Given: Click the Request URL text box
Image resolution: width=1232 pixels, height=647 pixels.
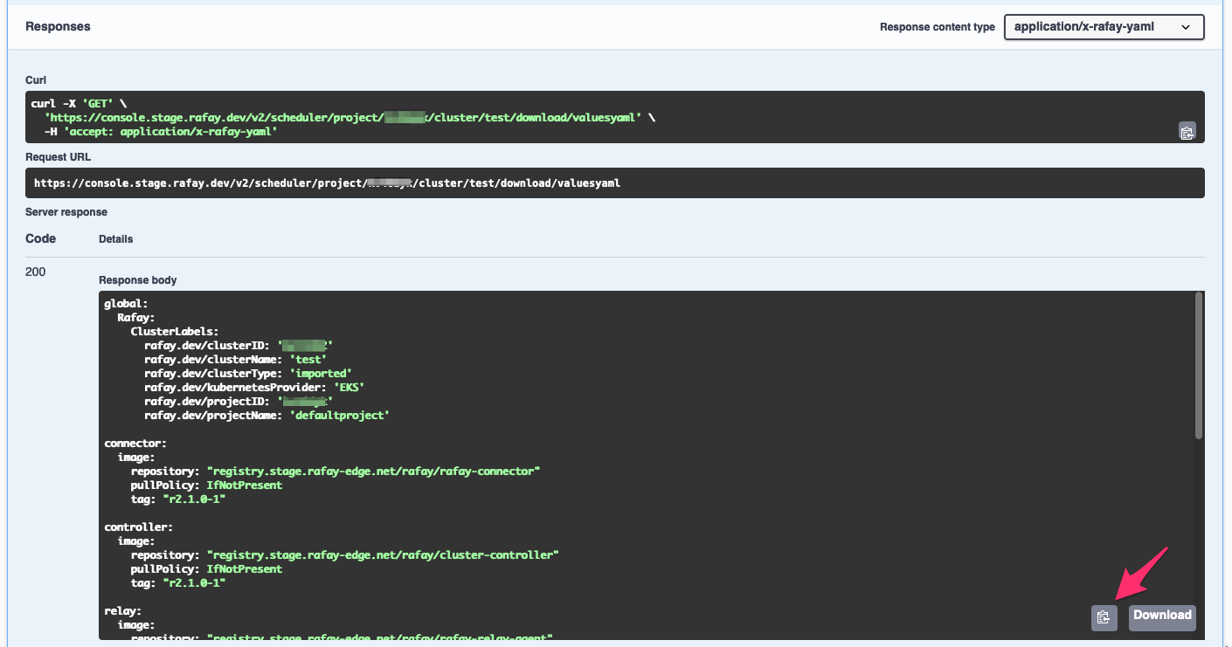Looking at the screenshot, I should [615, 183].
